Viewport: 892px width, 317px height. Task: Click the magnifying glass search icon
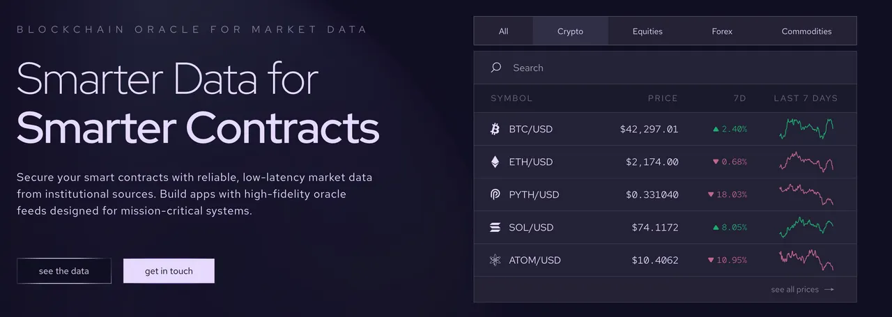pos(496,68)
